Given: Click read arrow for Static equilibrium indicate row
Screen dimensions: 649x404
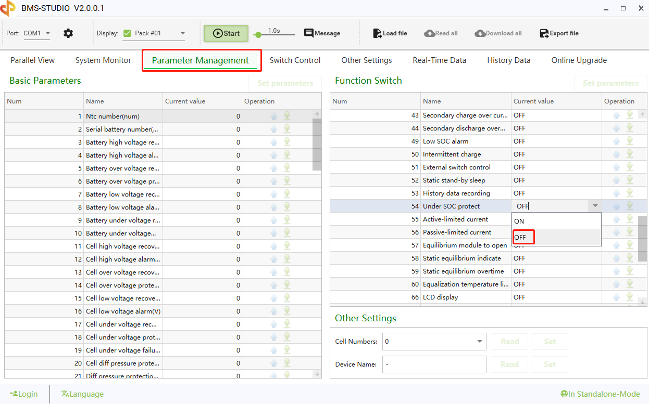Looking at the screenshot, I should pos(617,258).
